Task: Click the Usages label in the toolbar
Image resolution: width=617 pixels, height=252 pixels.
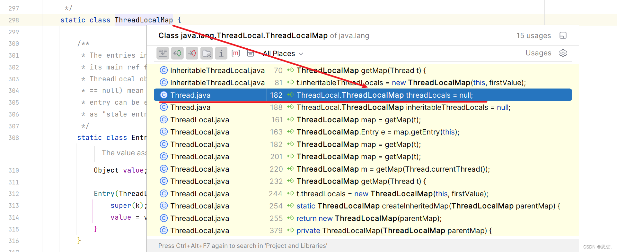Action: tap(538, 53)
